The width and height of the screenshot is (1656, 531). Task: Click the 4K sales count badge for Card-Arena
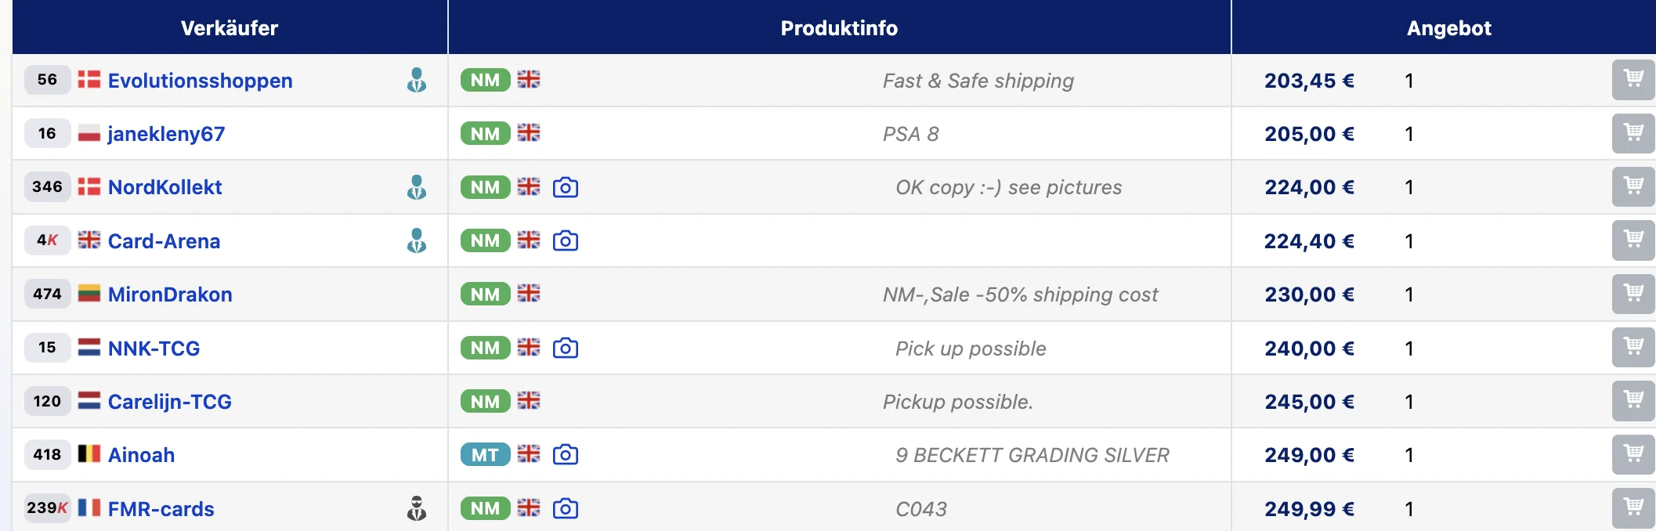pos(47,240)
